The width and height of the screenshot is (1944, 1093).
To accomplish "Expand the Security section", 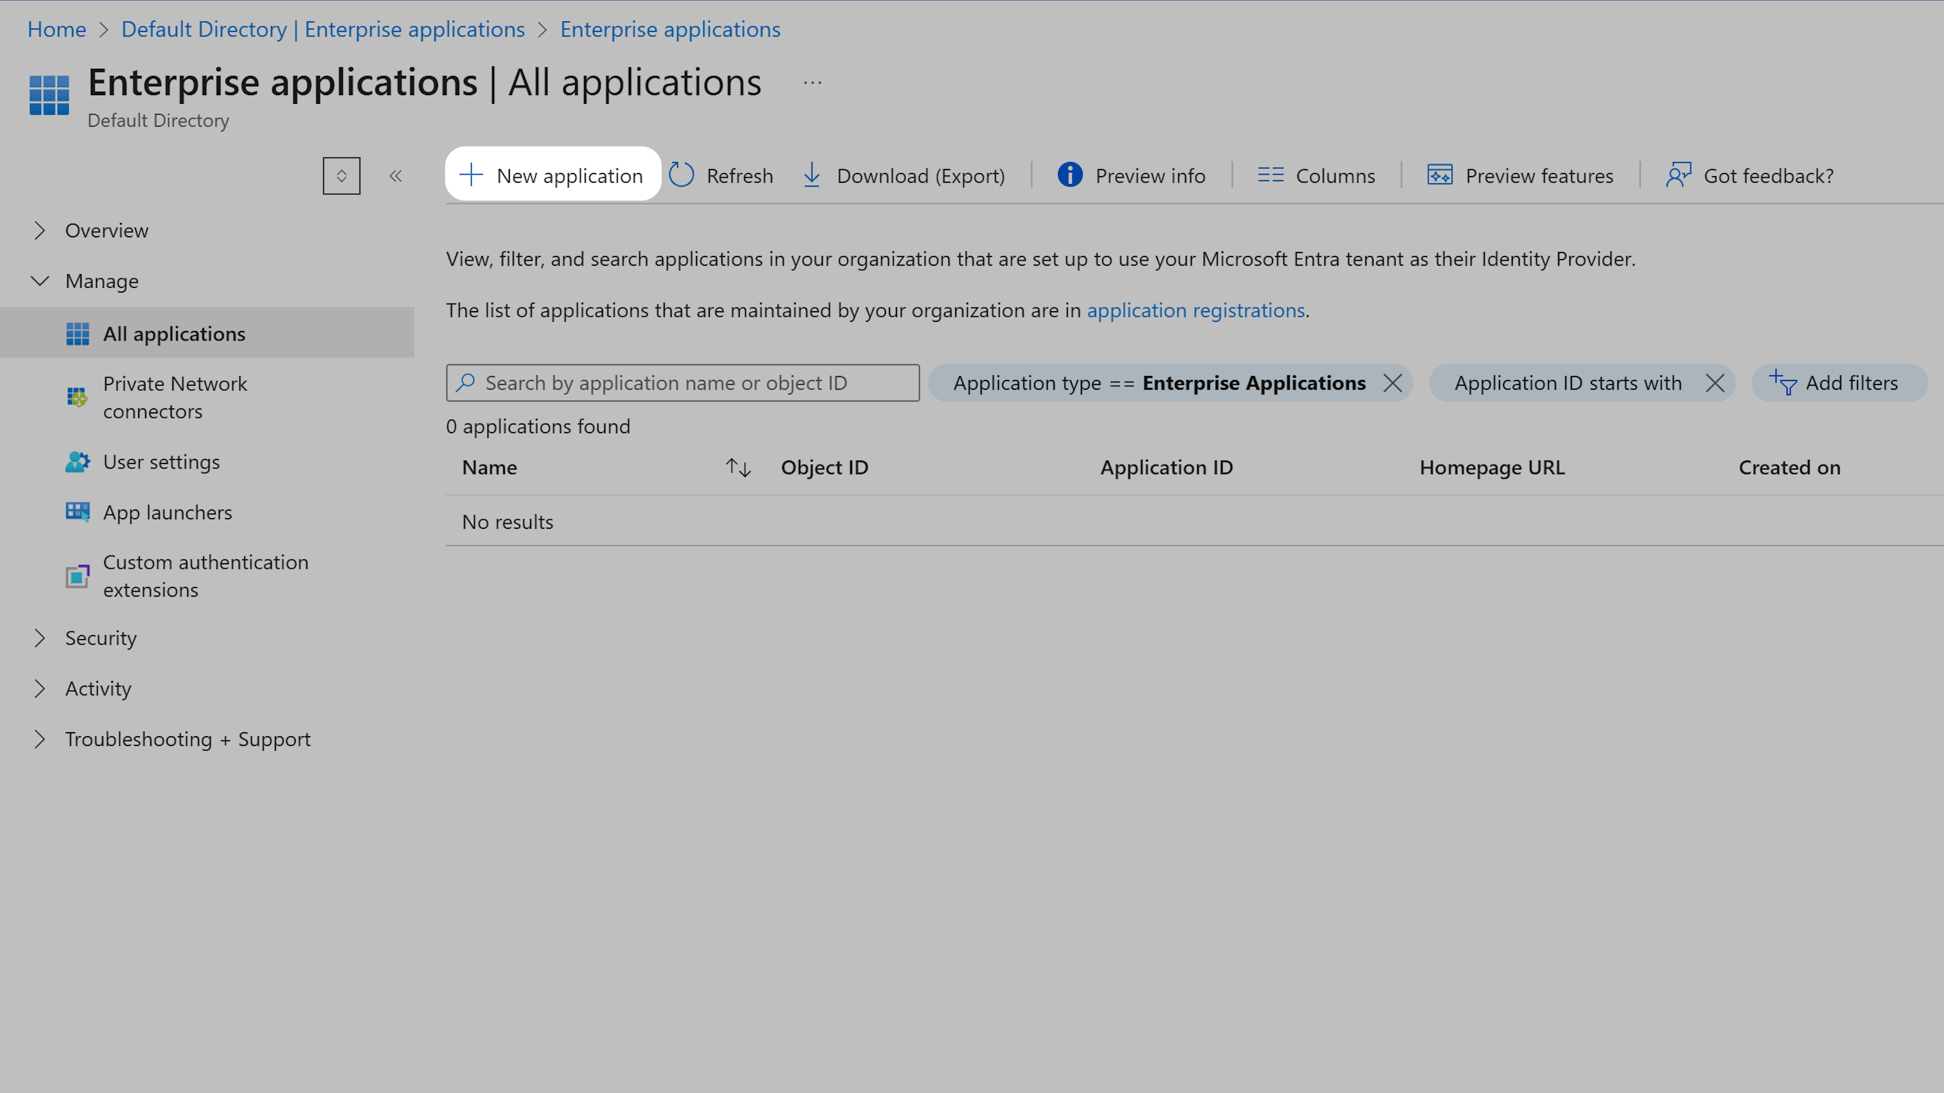I will tap(40, 638).
